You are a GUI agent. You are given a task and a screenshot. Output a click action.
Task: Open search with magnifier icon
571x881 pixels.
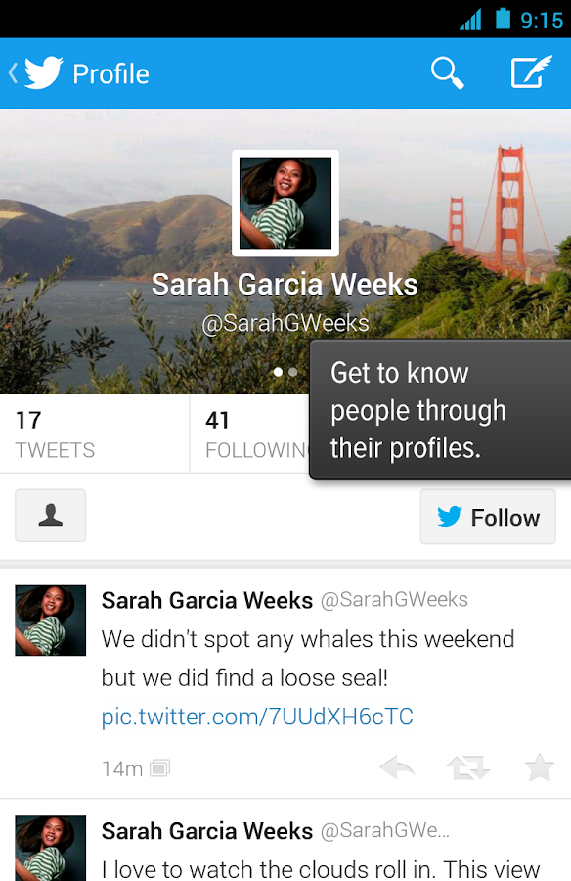[x=447, y=73]
